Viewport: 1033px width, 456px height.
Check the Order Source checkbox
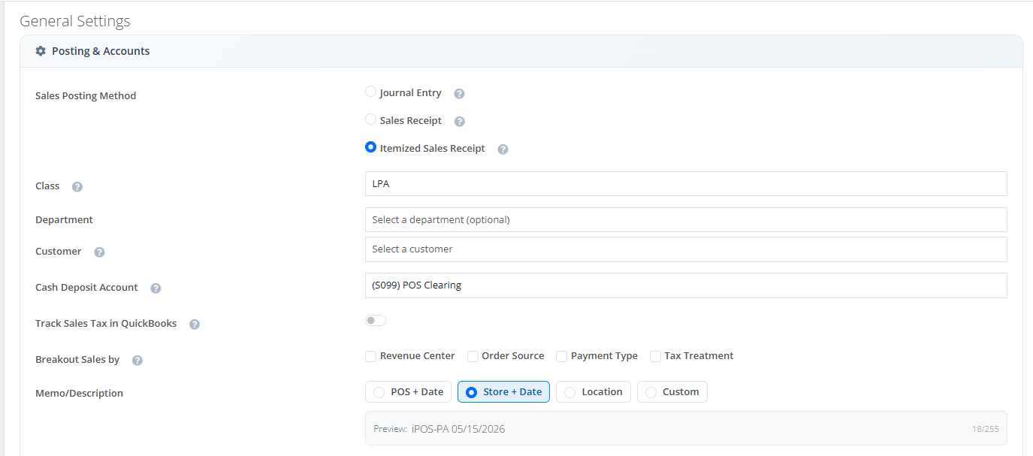pos(473,356)
